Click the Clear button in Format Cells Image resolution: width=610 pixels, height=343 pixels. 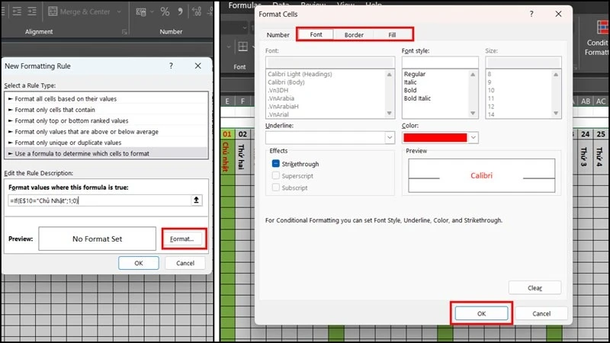click(535, 288)
